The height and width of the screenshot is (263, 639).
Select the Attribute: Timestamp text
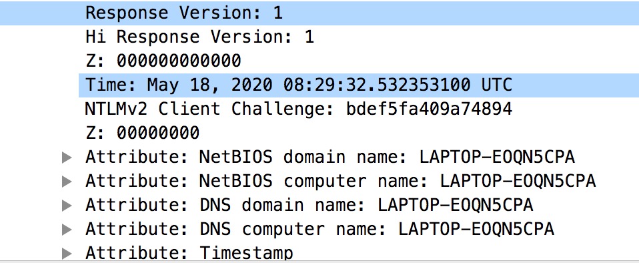click(x=189, y=253)
